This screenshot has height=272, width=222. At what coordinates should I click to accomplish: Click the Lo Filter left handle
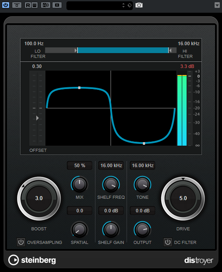[x=76, y=50]
